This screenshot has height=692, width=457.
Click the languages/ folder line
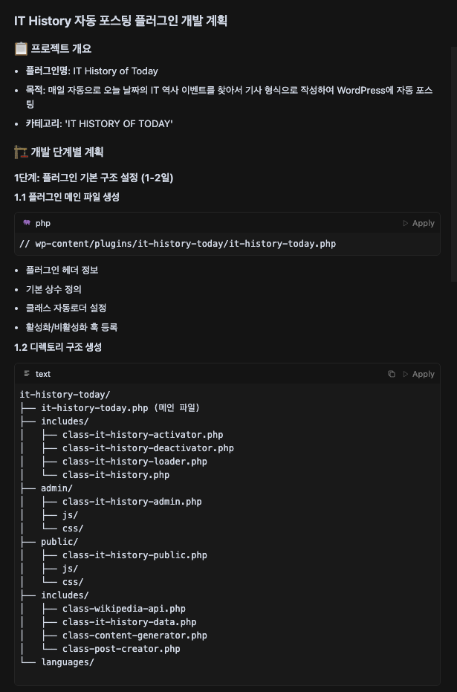(68, 662)
